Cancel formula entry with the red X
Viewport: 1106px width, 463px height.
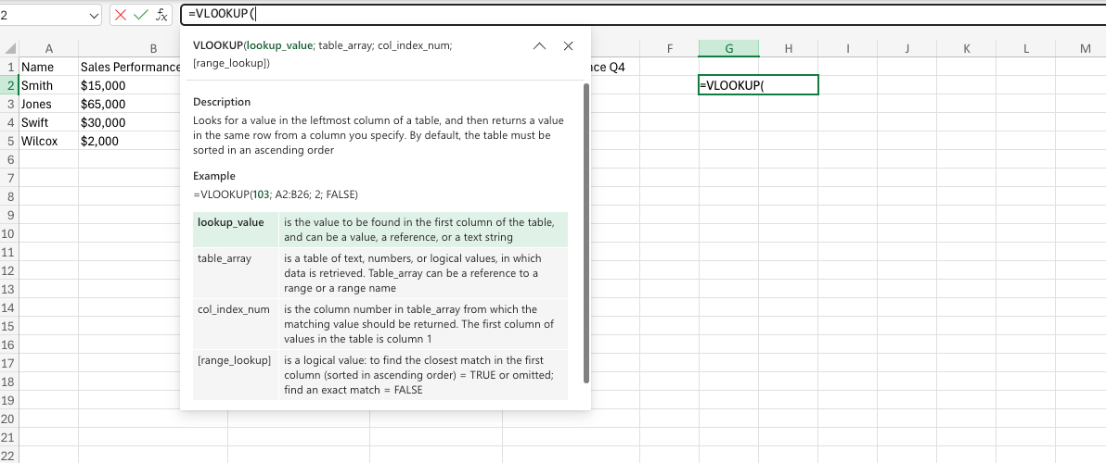[122, 15]
